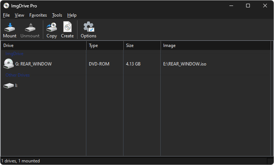
Task: Select the I: drive icon
Action: tap(9, 85)
